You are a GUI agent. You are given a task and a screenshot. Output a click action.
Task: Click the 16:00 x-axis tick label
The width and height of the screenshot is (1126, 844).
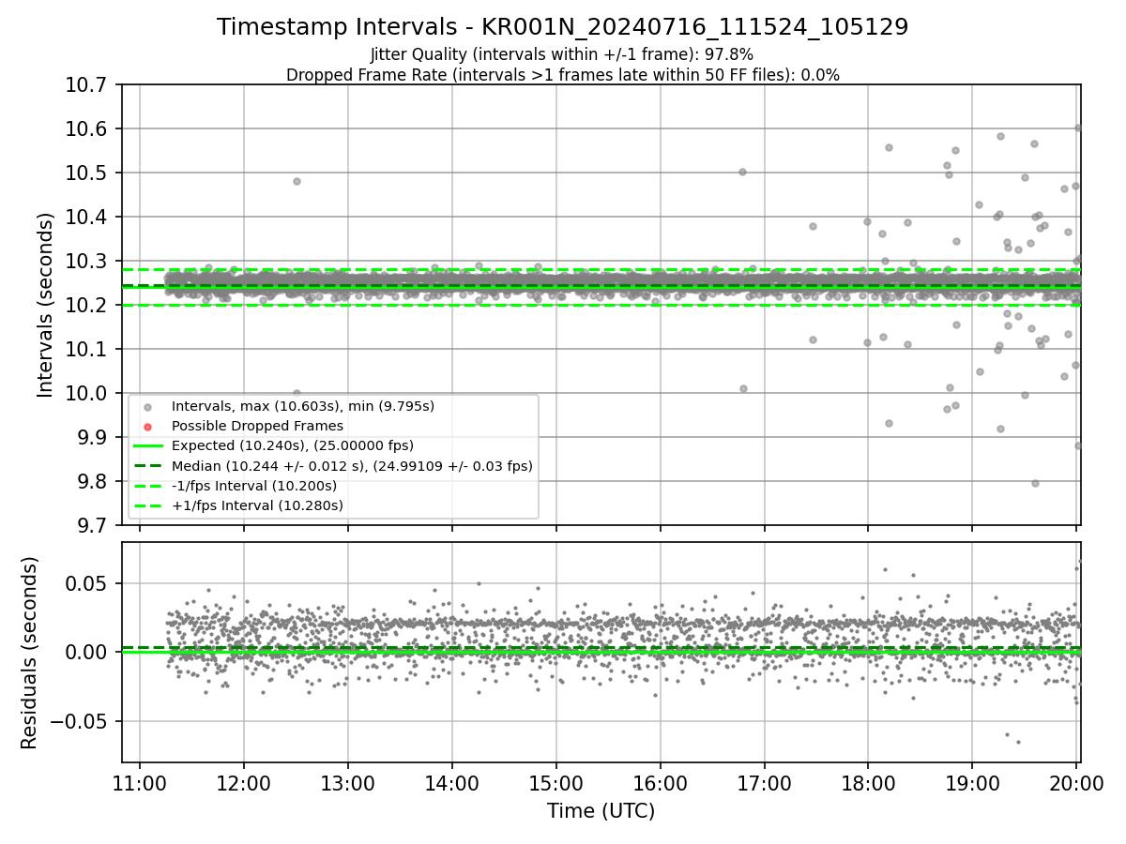[660, 783]
